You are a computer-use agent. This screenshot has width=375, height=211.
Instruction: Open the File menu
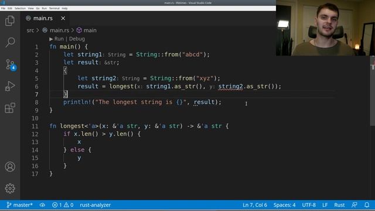pos(3,8)
